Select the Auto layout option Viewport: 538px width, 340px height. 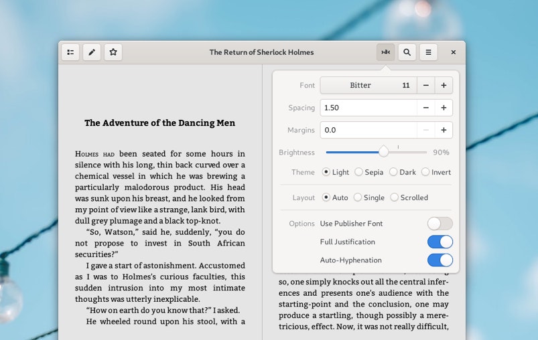pyautogui.click(x=335, y=197)
